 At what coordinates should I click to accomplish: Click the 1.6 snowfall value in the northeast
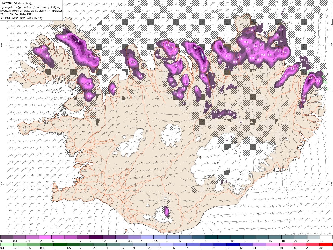(x=293, y=68)
